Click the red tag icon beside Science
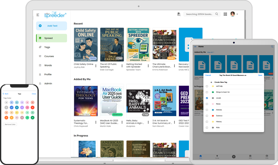This screenshot has height=165, width=278. coord(213,115)
